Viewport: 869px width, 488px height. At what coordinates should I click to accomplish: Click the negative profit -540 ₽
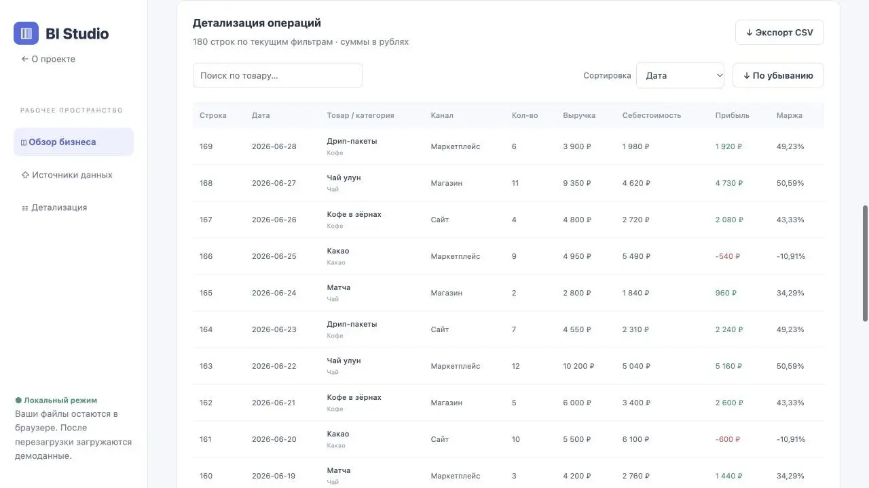tap(728, 256)
